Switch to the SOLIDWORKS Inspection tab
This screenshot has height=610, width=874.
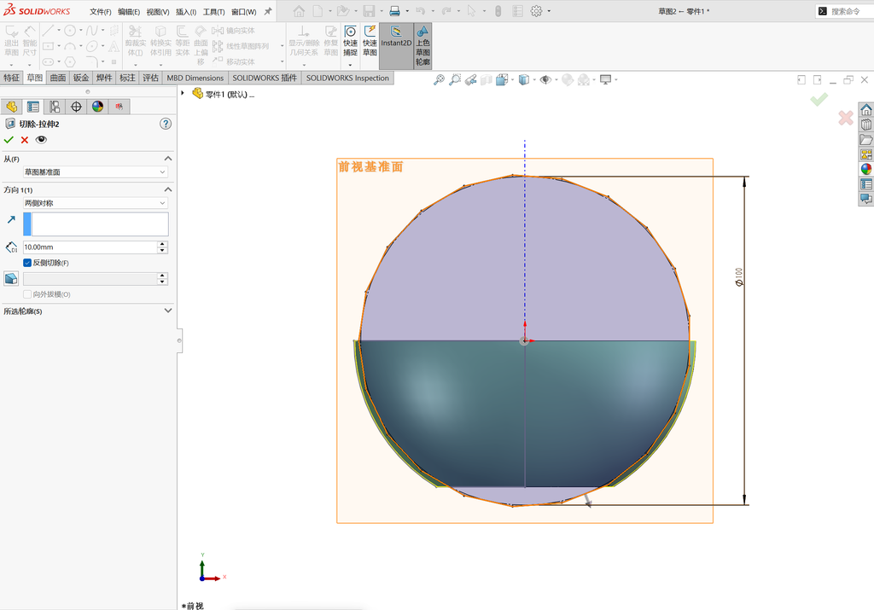click(x=347, y=78)
